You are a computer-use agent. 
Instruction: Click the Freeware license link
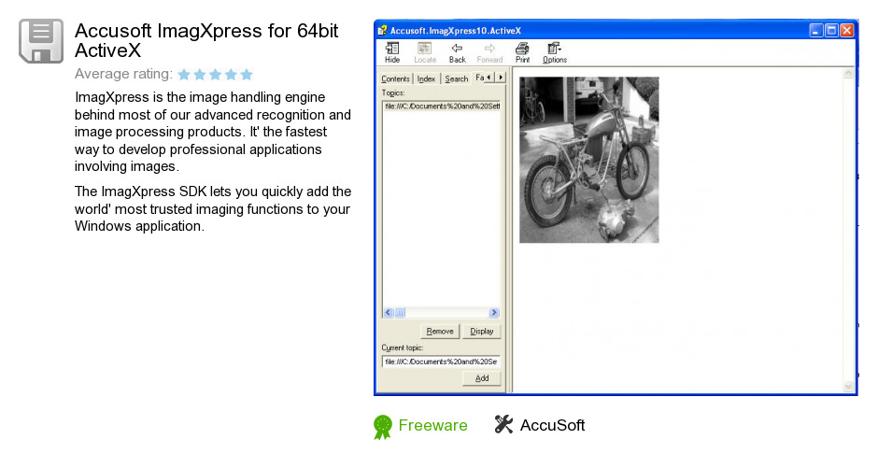432,425
